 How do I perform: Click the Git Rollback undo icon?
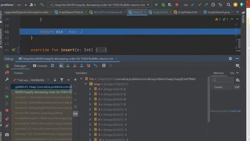click(x=220, y=5)
